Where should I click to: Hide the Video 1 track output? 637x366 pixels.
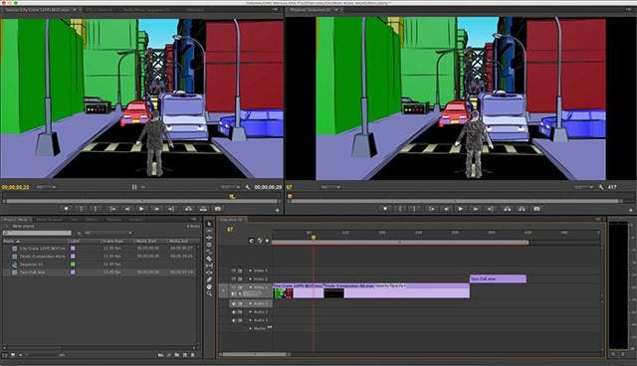pyautogui.click(x=234, y=287)
